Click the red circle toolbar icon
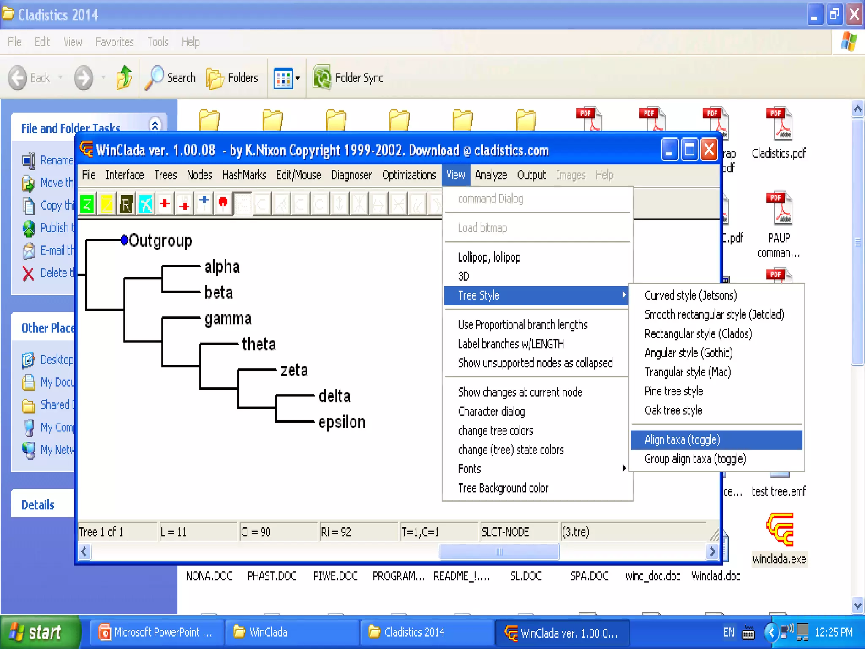This screenshot has height=649, width=865. [223, 203]
